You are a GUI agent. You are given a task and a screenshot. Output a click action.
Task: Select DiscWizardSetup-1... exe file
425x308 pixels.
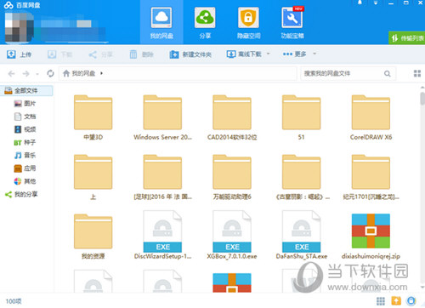click(x=162, y=235)
